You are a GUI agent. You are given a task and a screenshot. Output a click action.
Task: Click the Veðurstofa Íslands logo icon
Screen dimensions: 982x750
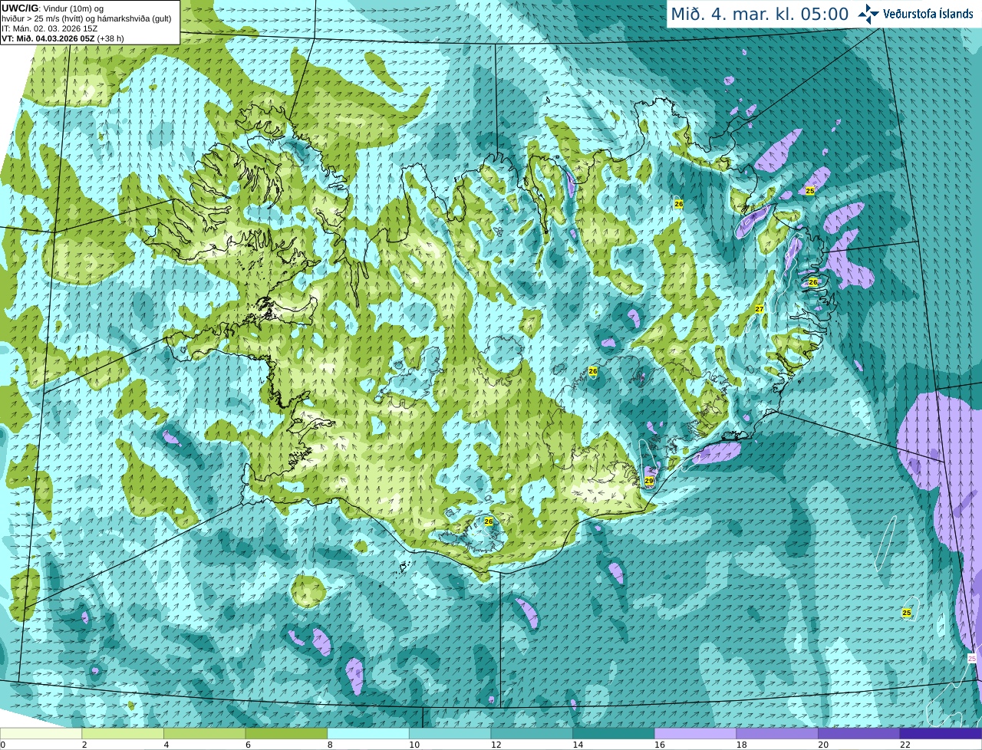[x=869, y=14]
